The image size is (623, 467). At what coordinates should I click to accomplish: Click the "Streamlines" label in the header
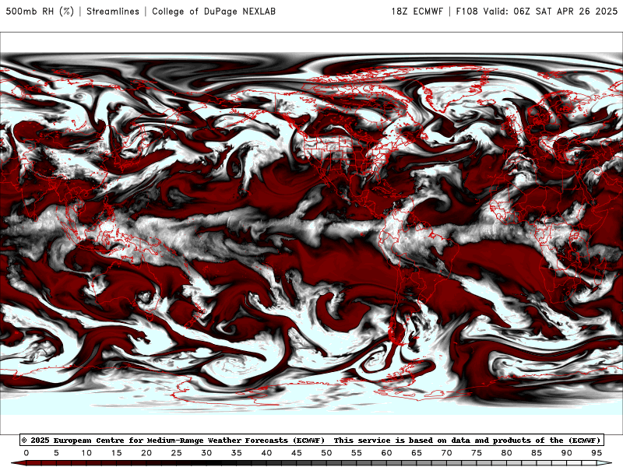point(113,11)
